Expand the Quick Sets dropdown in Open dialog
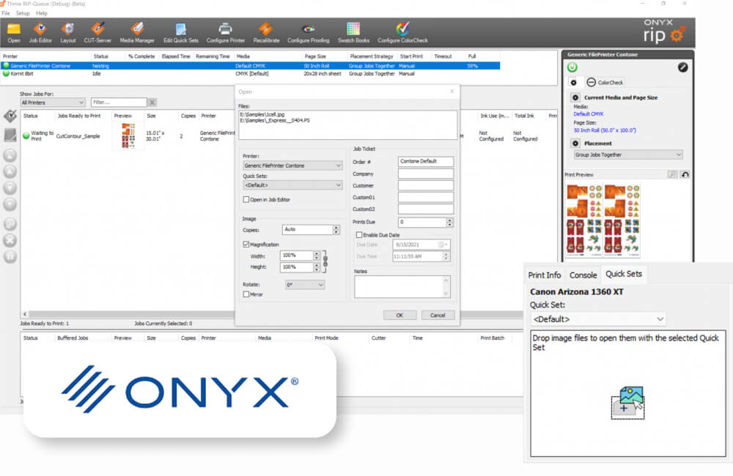Viewport: 733px width, 476px height. click(292, 185)
